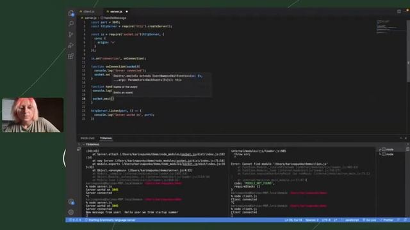Open the Run and Debug view

pos(71,45)
